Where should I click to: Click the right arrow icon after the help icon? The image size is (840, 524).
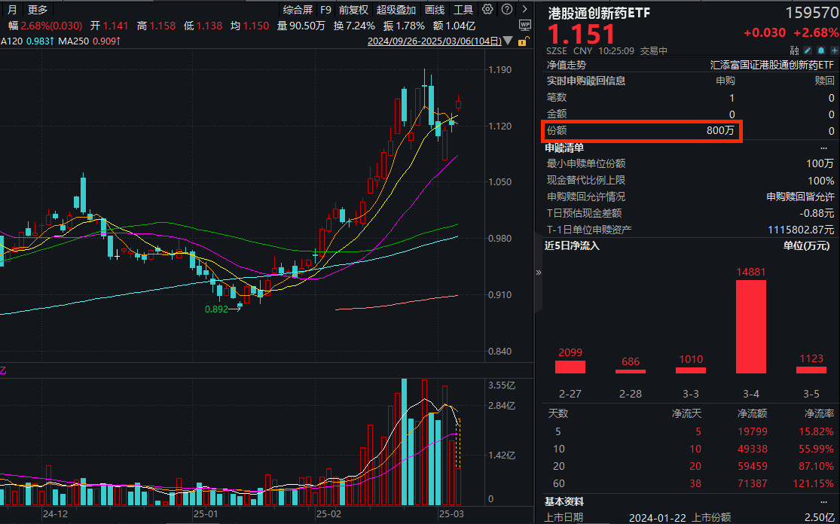click(x=525, y=10)
